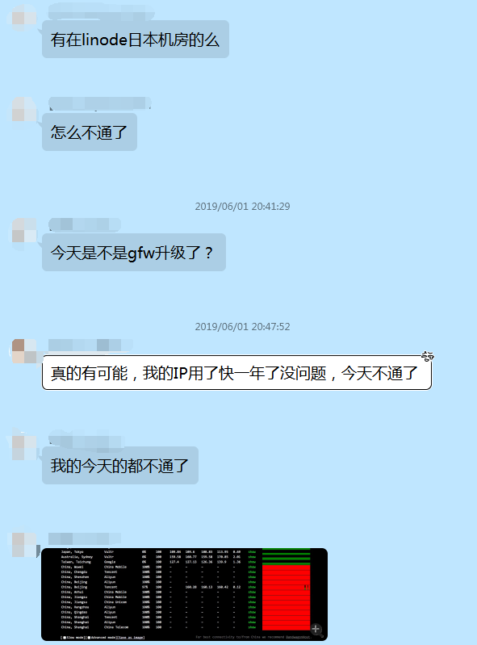Click the Save as image link
The width and height of the screenshot is (477, 645).
131,638
